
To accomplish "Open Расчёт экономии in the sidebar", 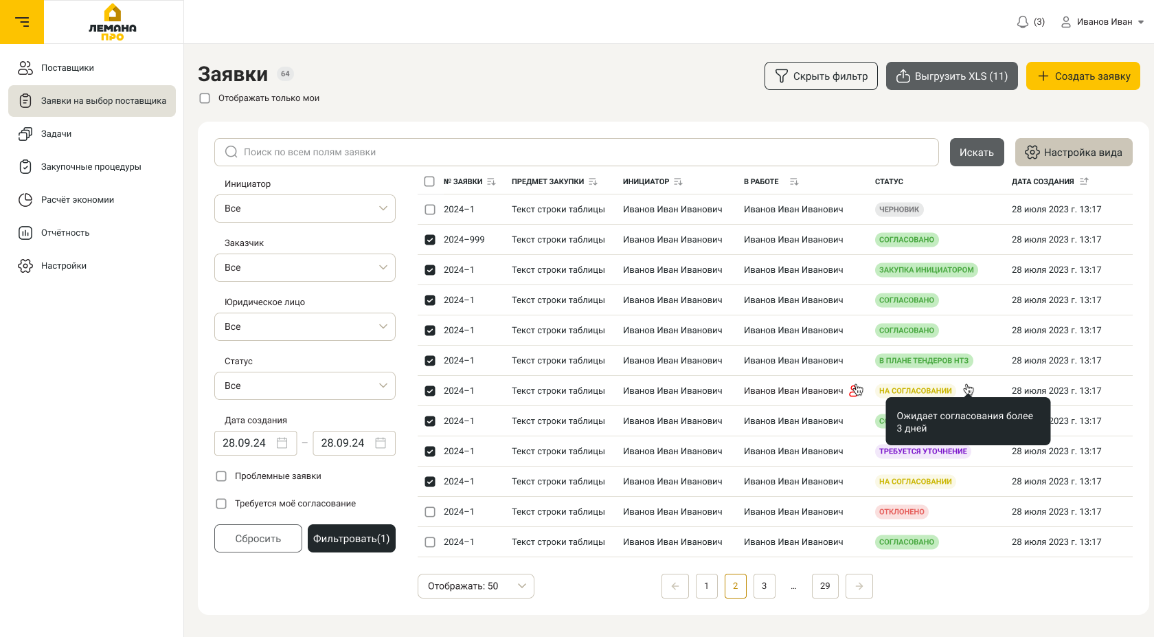I will point(92,199).
